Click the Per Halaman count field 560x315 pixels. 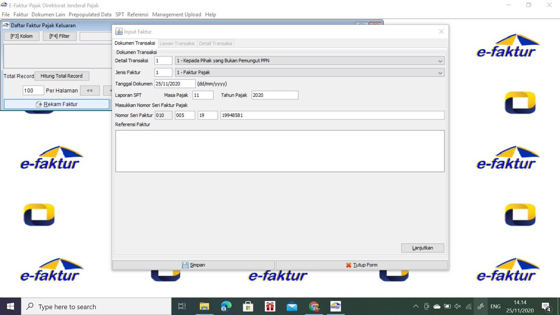point(33,91)
